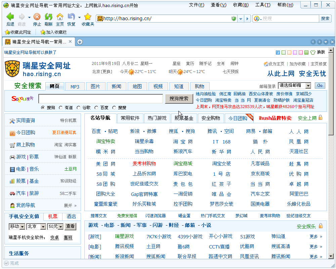Click the tab-bar scroll right arrow
This screenshot has width=336, height=269.
pos(319,42)
